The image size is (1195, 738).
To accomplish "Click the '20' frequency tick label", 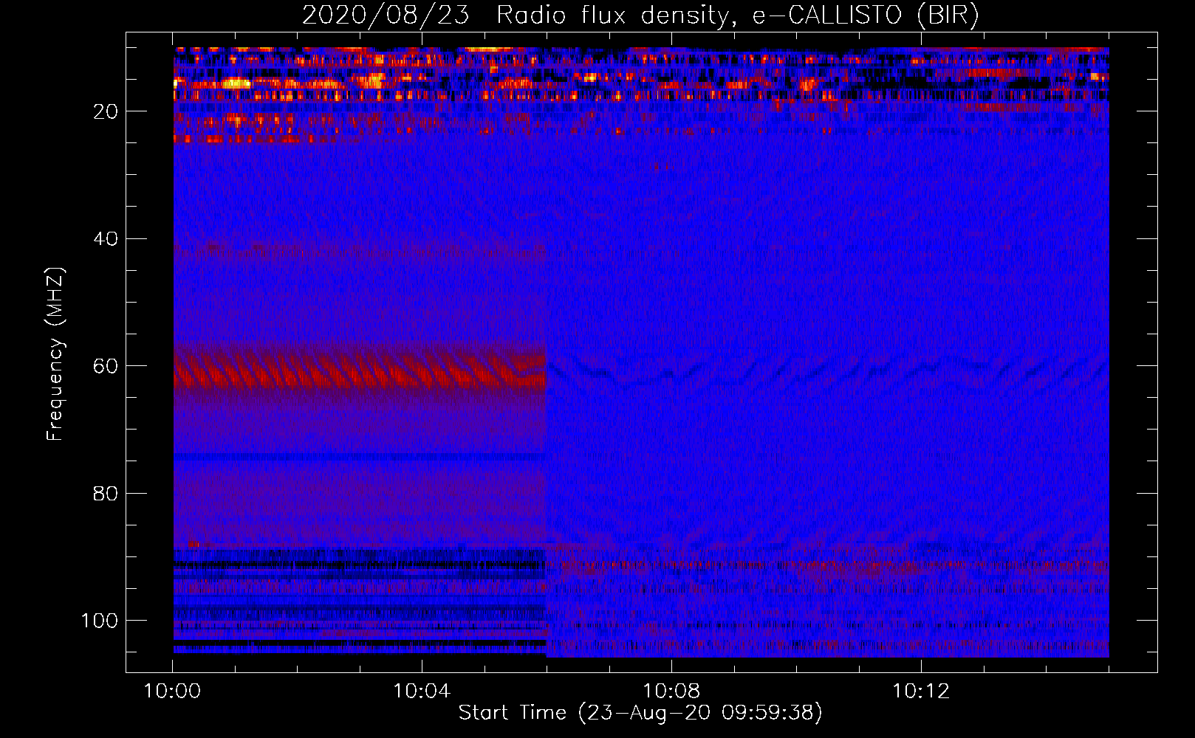I will click(x=106, y=111).
